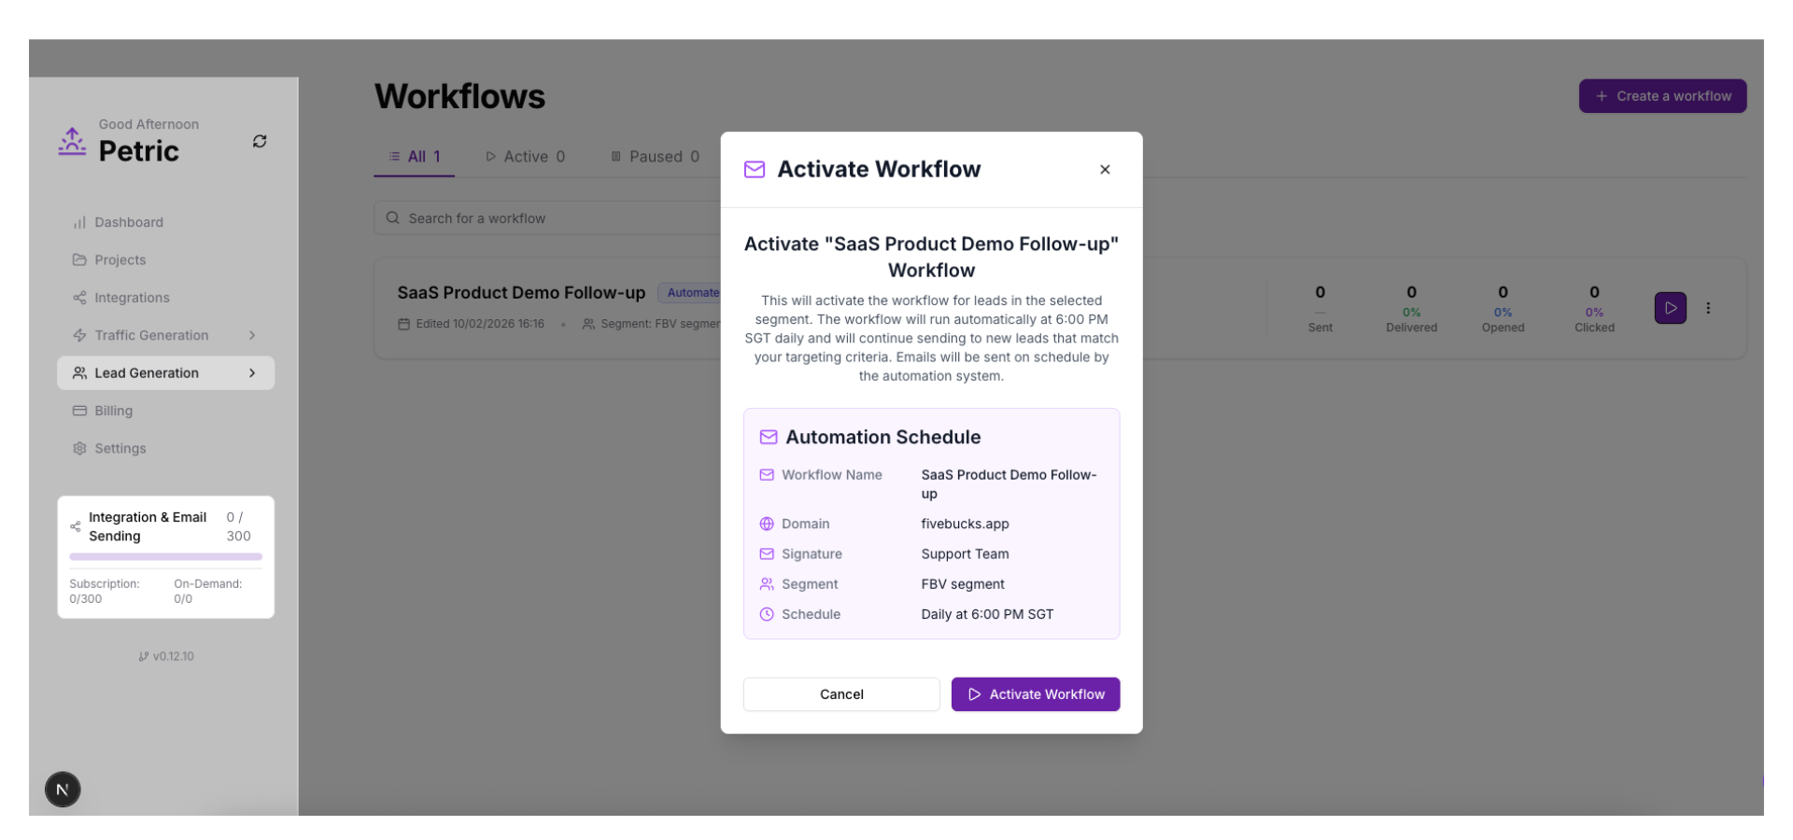Screen dimensions: 1793x840
Task: Expand Traffic Generation chevron
Action: [252, 335]
